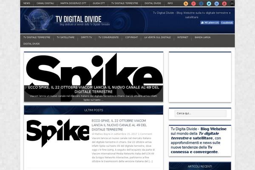The width and height of the screenshot is (255, 170).
Task: Select TV DIGITALE TERRESTRE category in gray navigation
Action: coord(37,37)
